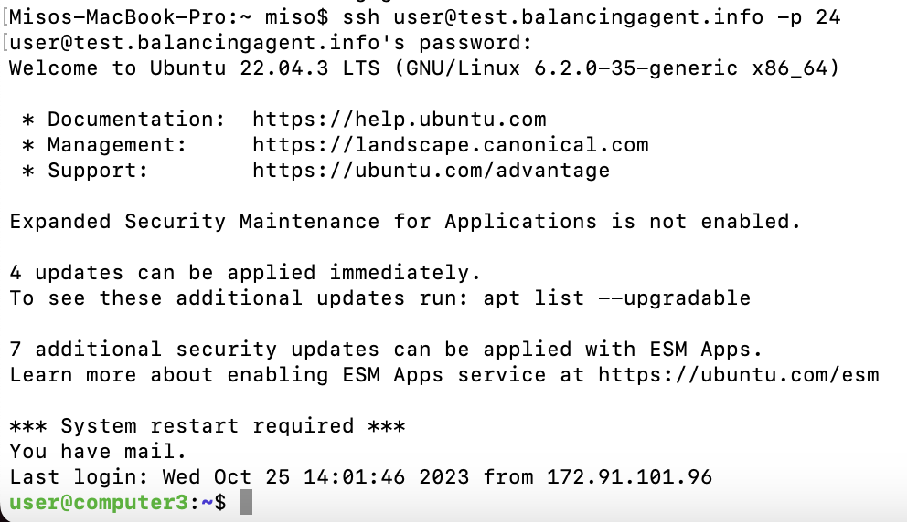Open the https://help.ubuntu.com documentation link

click(400, 120)
